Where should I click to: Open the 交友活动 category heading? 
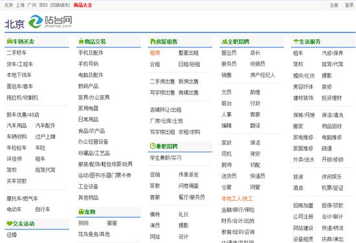coord(23,224)
